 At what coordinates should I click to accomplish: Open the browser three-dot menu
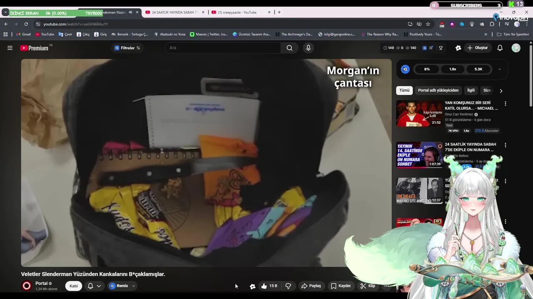click(527, 24)
